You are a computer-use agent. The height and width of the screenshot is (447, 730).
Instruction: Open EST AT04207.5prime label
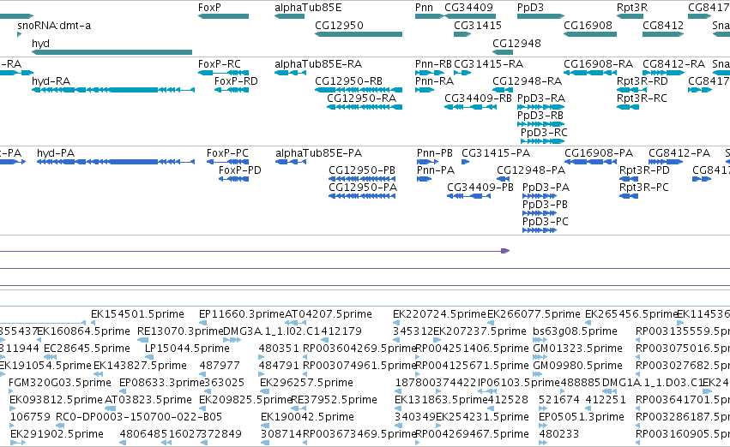pos(329,314)
